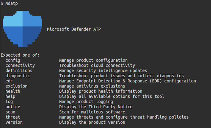This screenshot has width=211, height=128.
Task: Click the 'help' command name
Action: (10, 96)
